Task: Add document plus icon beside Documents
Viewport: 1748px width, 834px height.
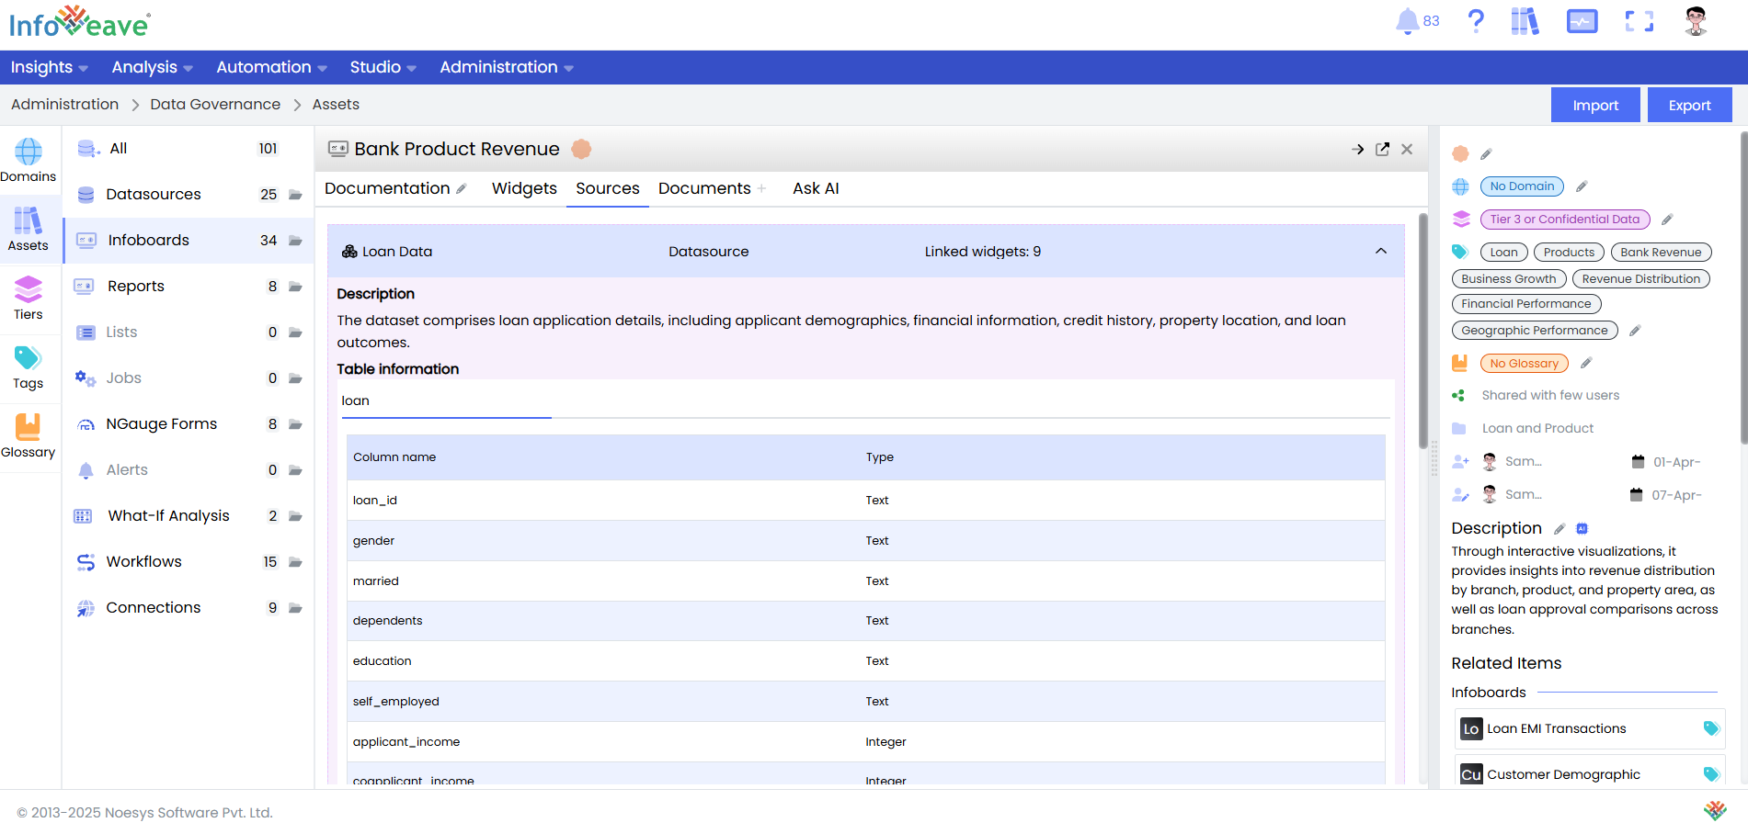Action: pyautogui.click(x=761, y=188)
